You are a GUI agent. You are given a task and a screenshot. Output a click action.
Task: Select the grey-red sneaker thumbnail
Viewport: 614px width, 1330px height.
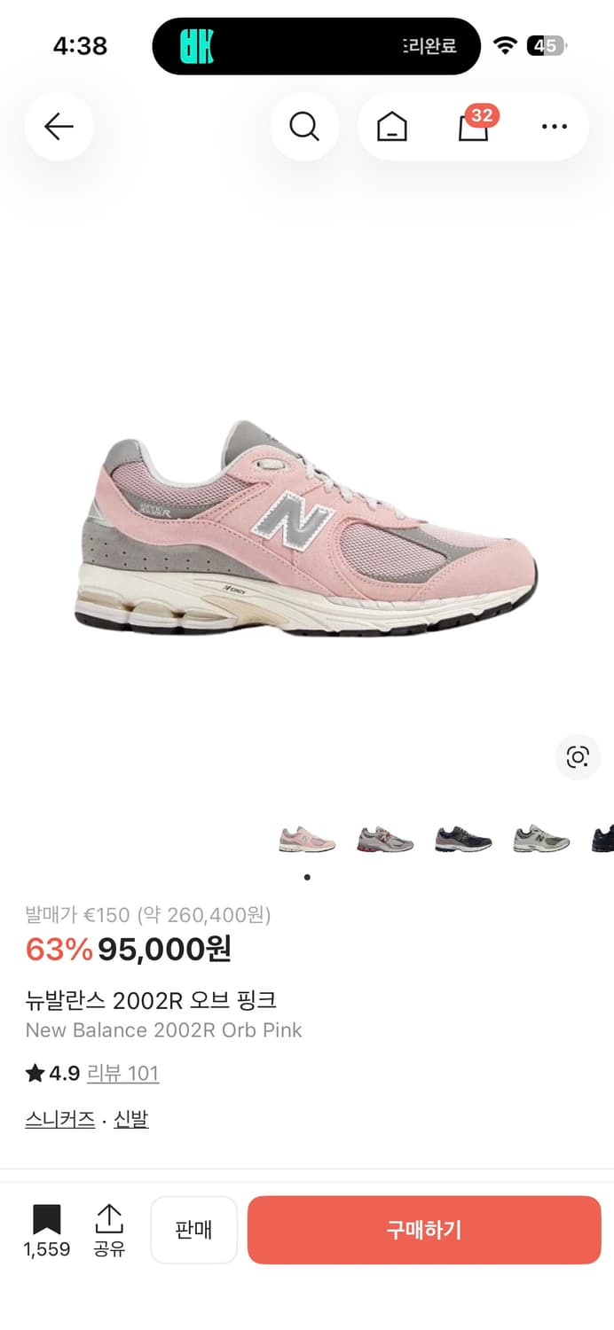385,838
